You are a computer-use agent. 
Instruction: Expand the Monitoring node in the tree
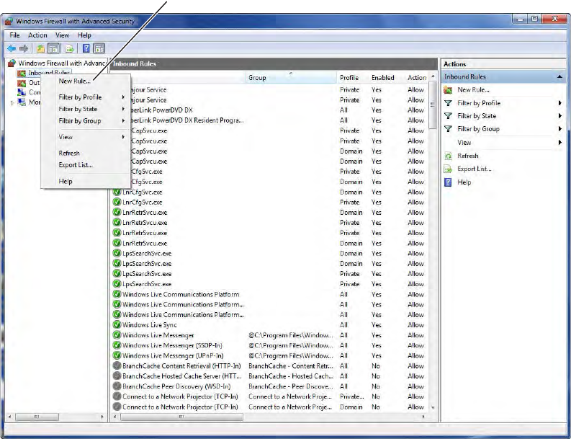pyautogui.click(x=12, y=103)
